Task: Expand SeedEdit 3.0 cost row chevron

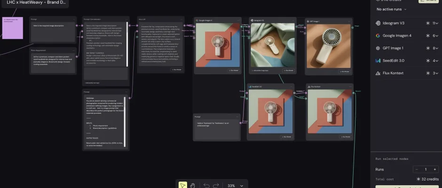Action: click(437, 61)
